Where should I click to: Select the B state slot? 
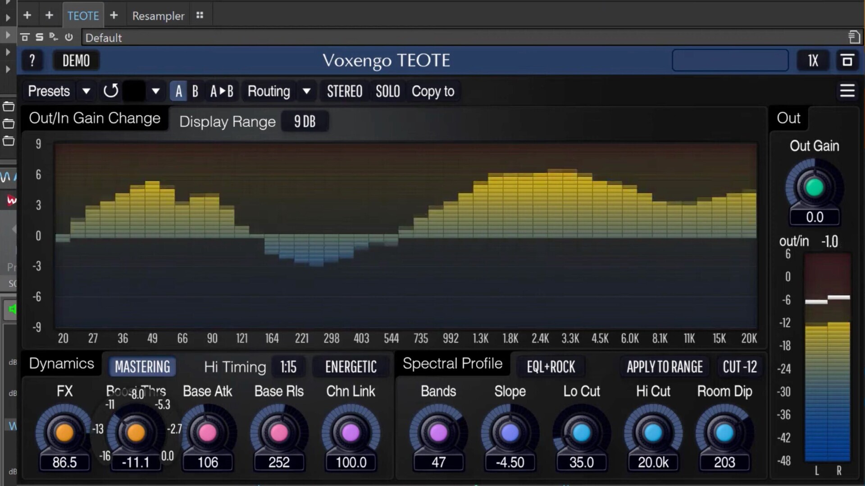point(195,91)
